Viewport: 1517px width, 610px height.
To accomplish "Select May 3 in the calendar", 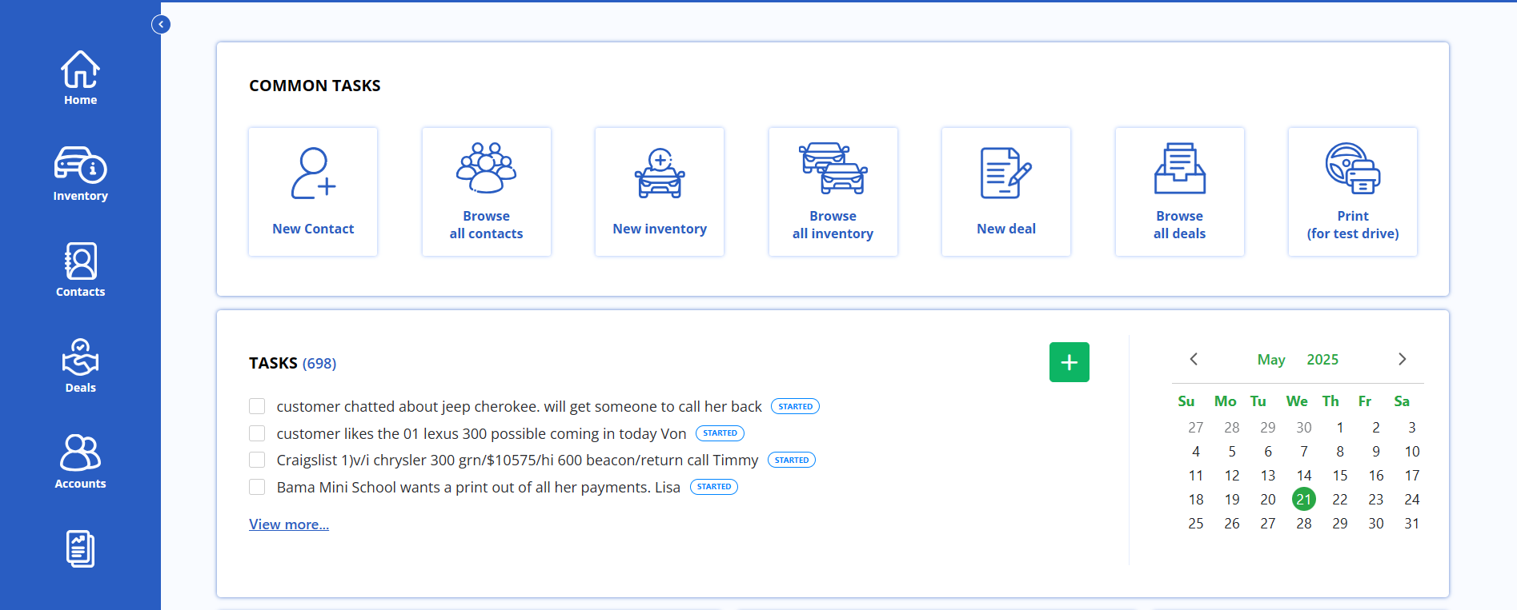I will point(1412,428).
